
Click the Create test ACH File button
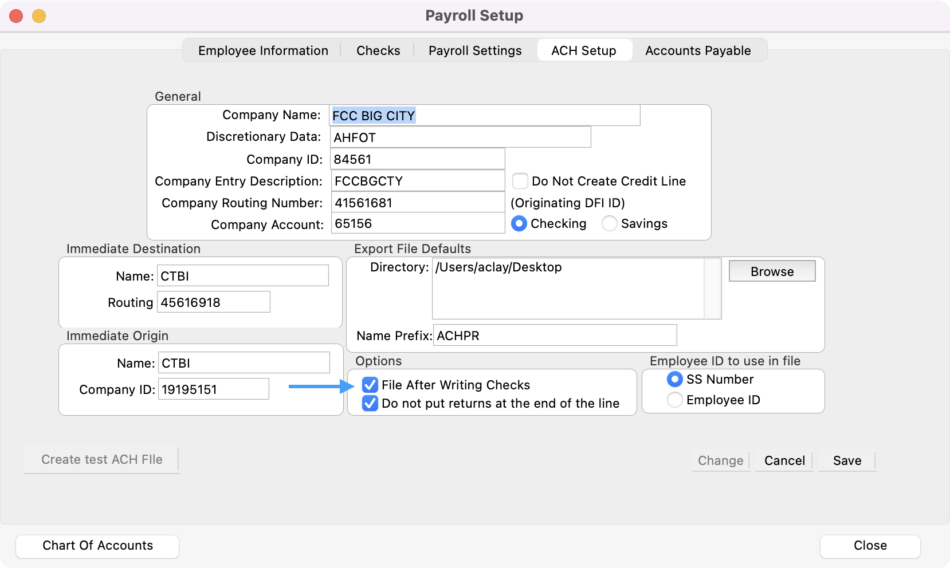102,460
